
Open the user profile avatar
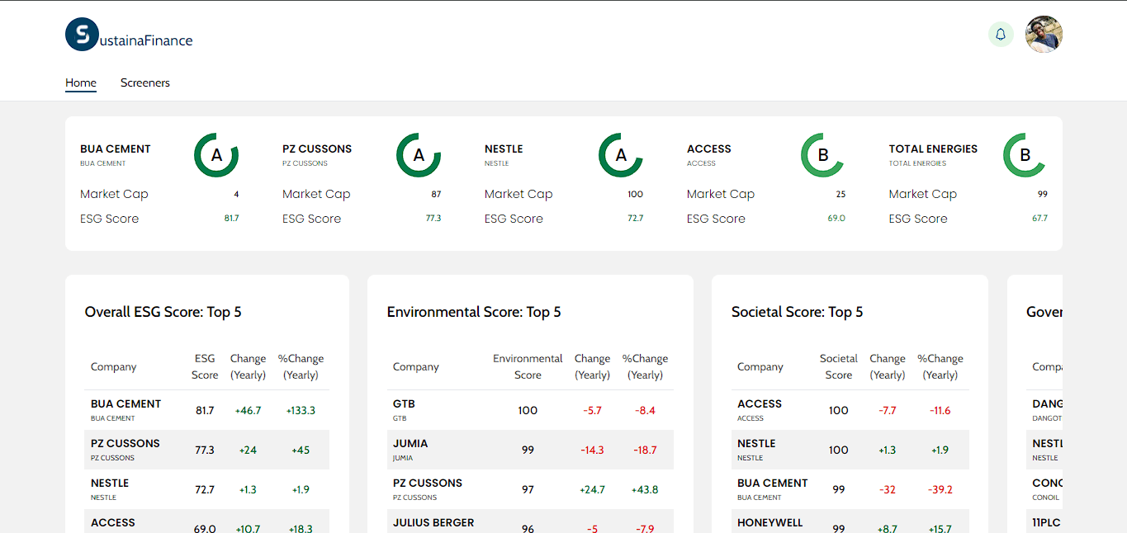tap(1044, 35)
